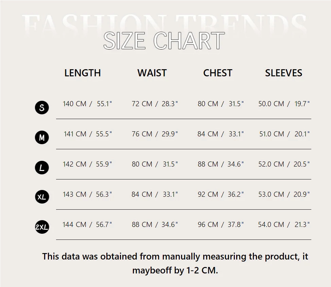
Task: Click the S size badge icon
Action: tap(42, 108)
